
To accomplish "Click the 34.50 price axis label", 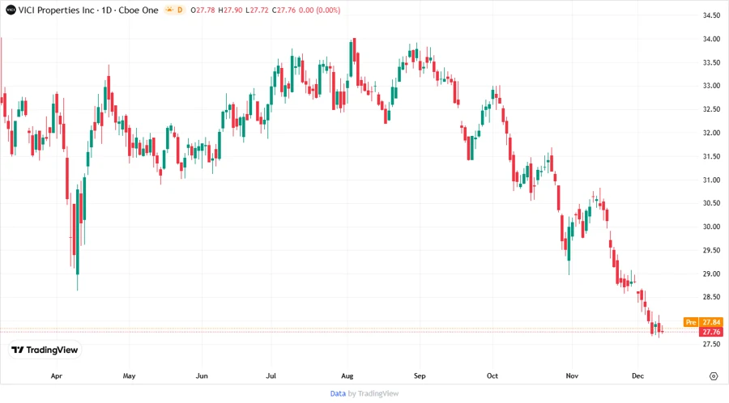I will tap(711, 15).
